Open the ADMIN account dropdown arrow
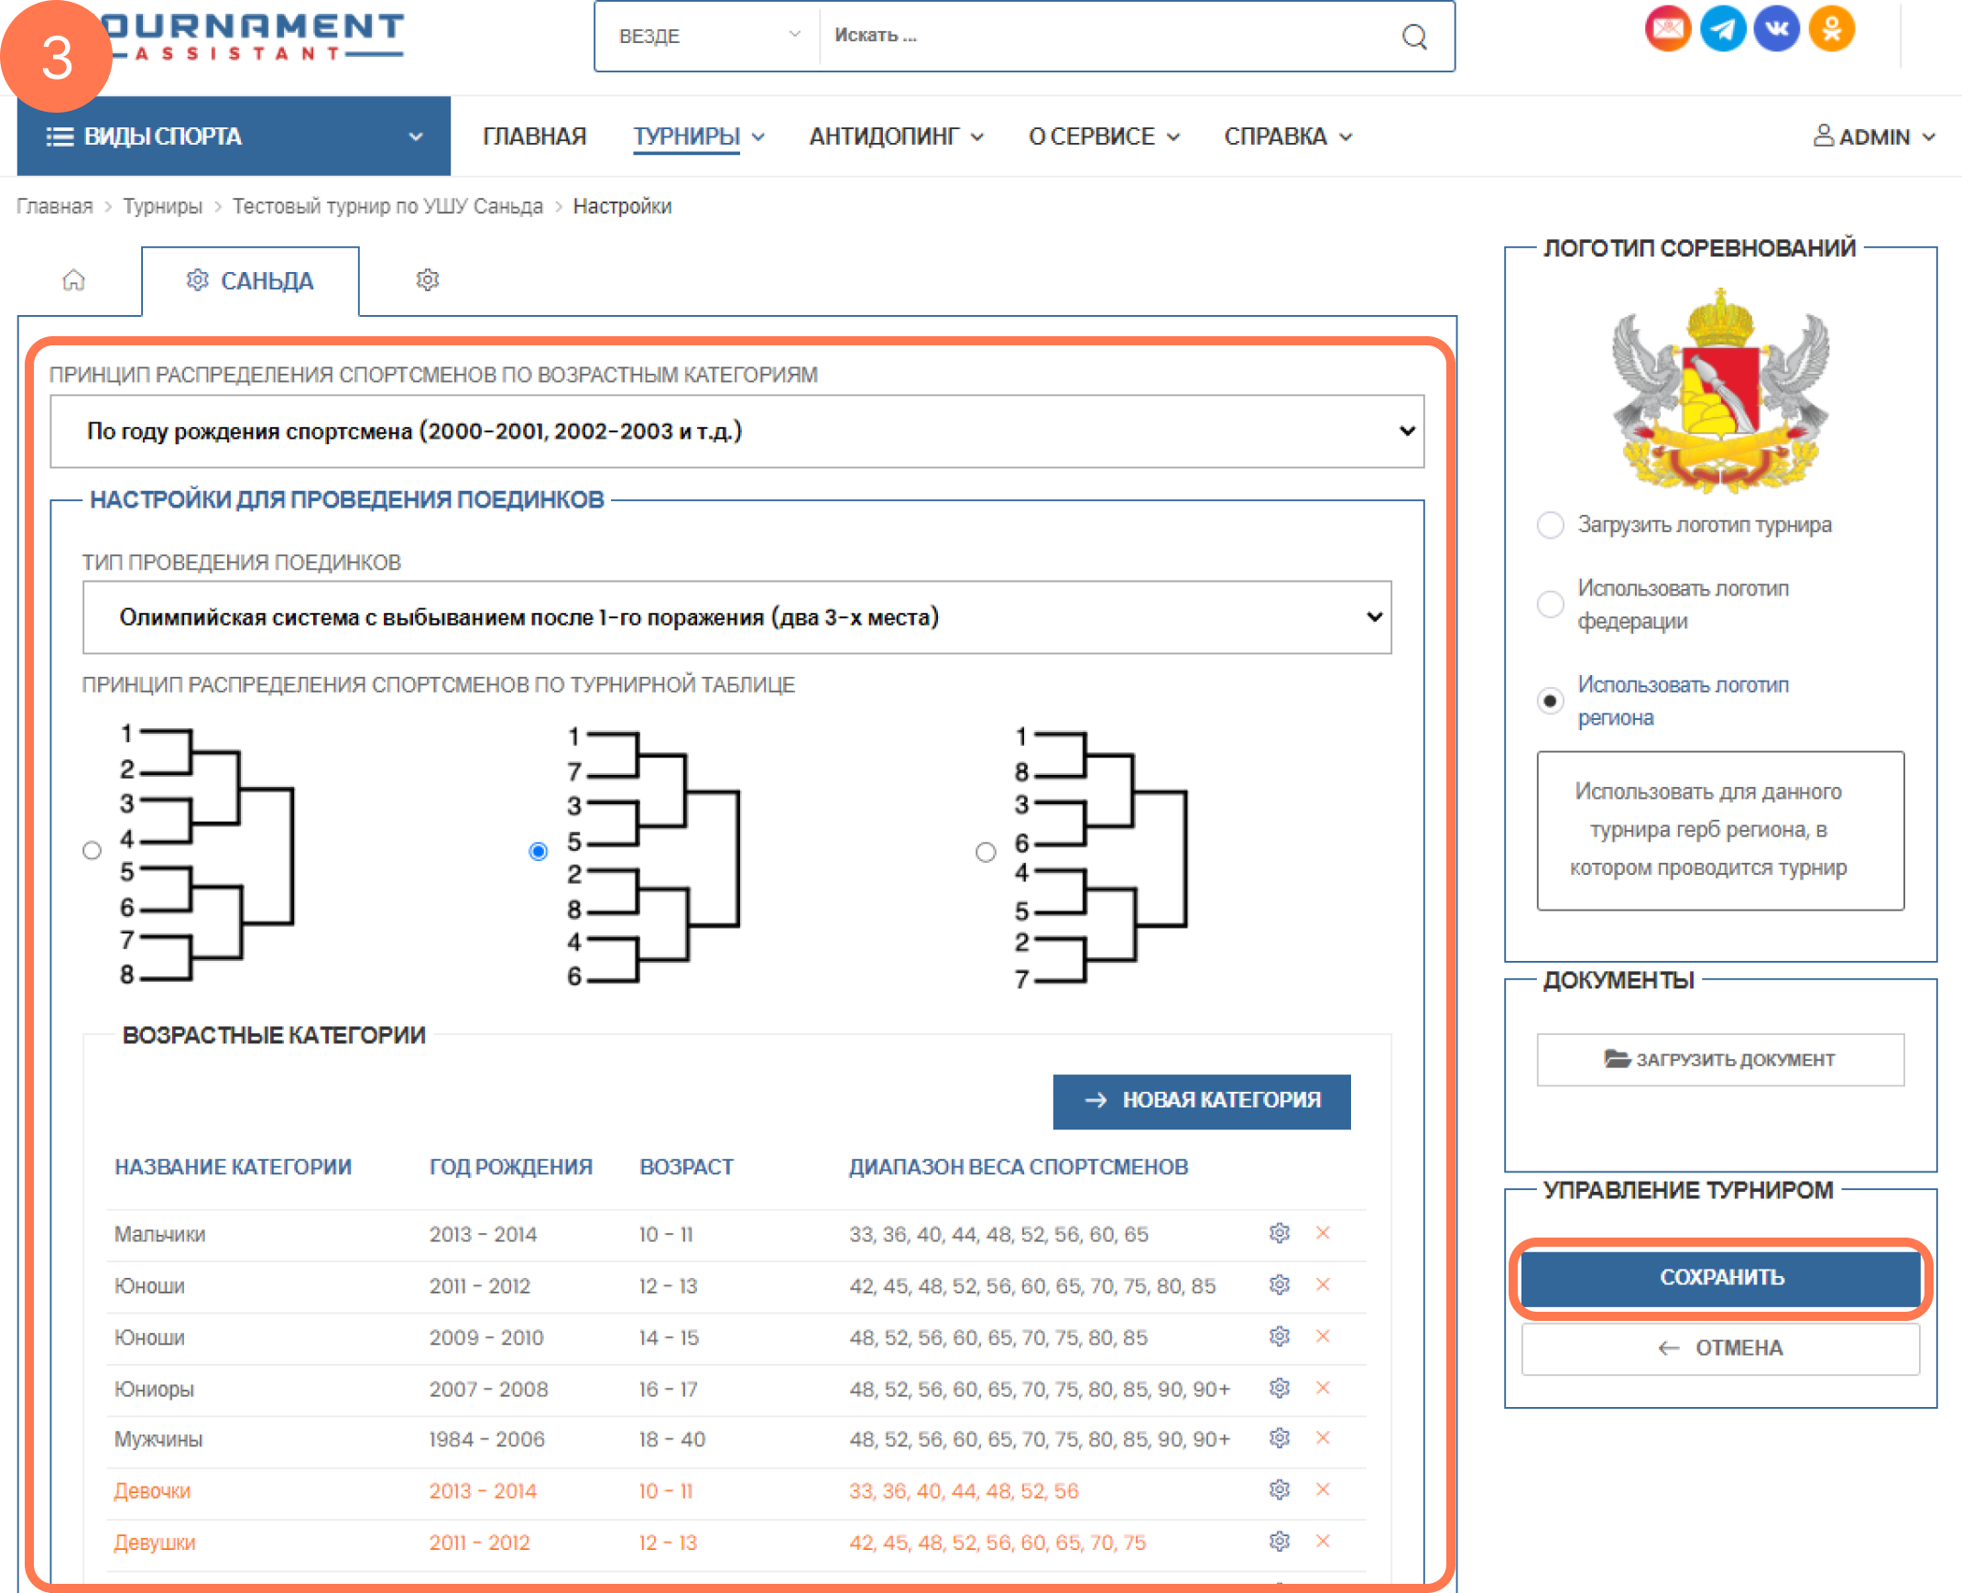 [1929, 136]
